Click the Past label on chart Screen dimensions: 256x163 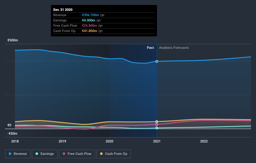(x=150, y=48)
